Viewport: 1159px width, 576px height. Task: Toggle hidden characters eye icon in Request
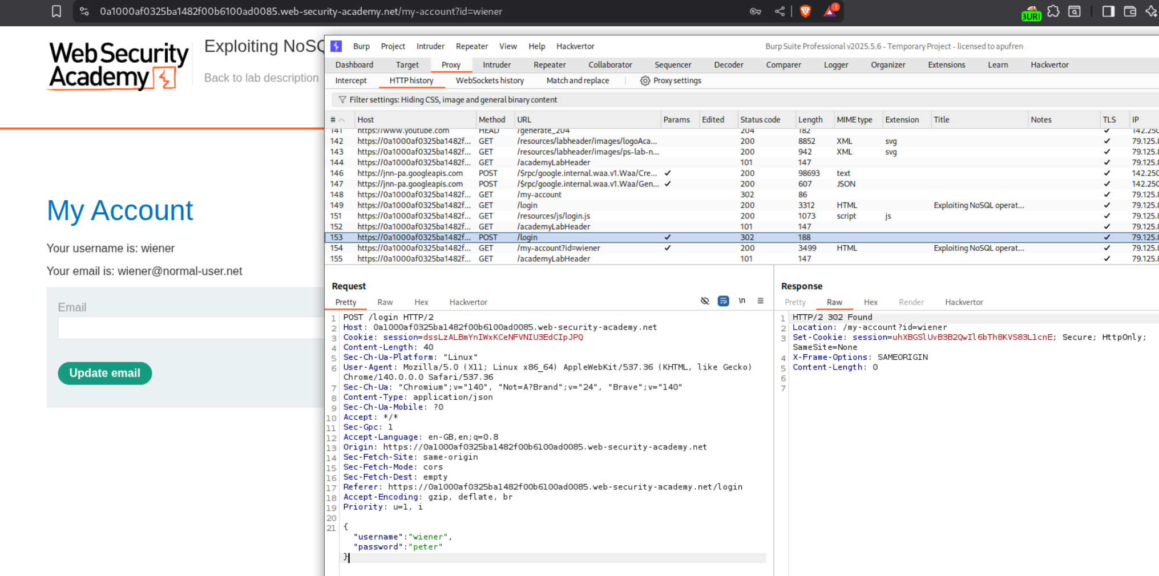pyautogui.click(x=705, y=301)
